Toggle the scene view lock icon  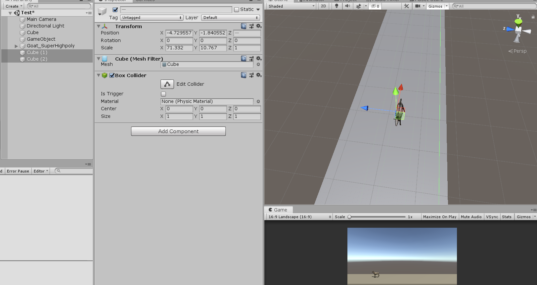click(533, 17)
